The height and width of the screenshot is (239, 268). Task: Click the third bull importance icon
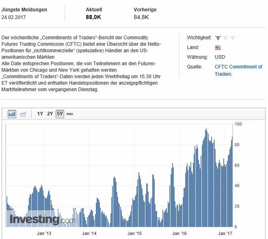(232, 38)
